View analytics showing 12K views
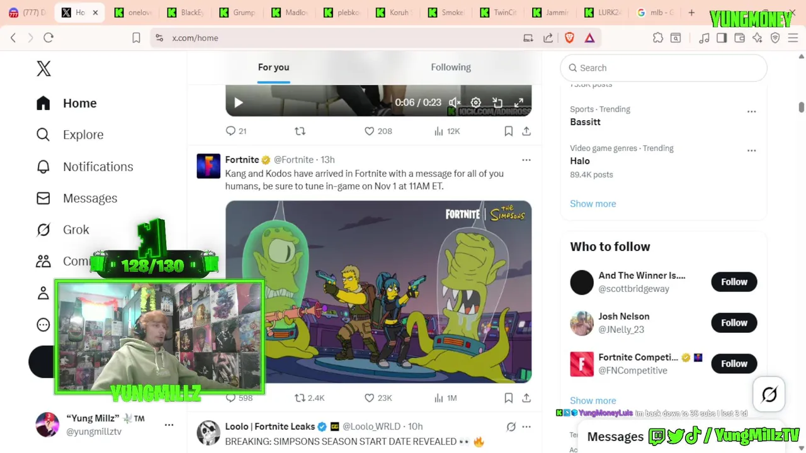 pos(447,131)
